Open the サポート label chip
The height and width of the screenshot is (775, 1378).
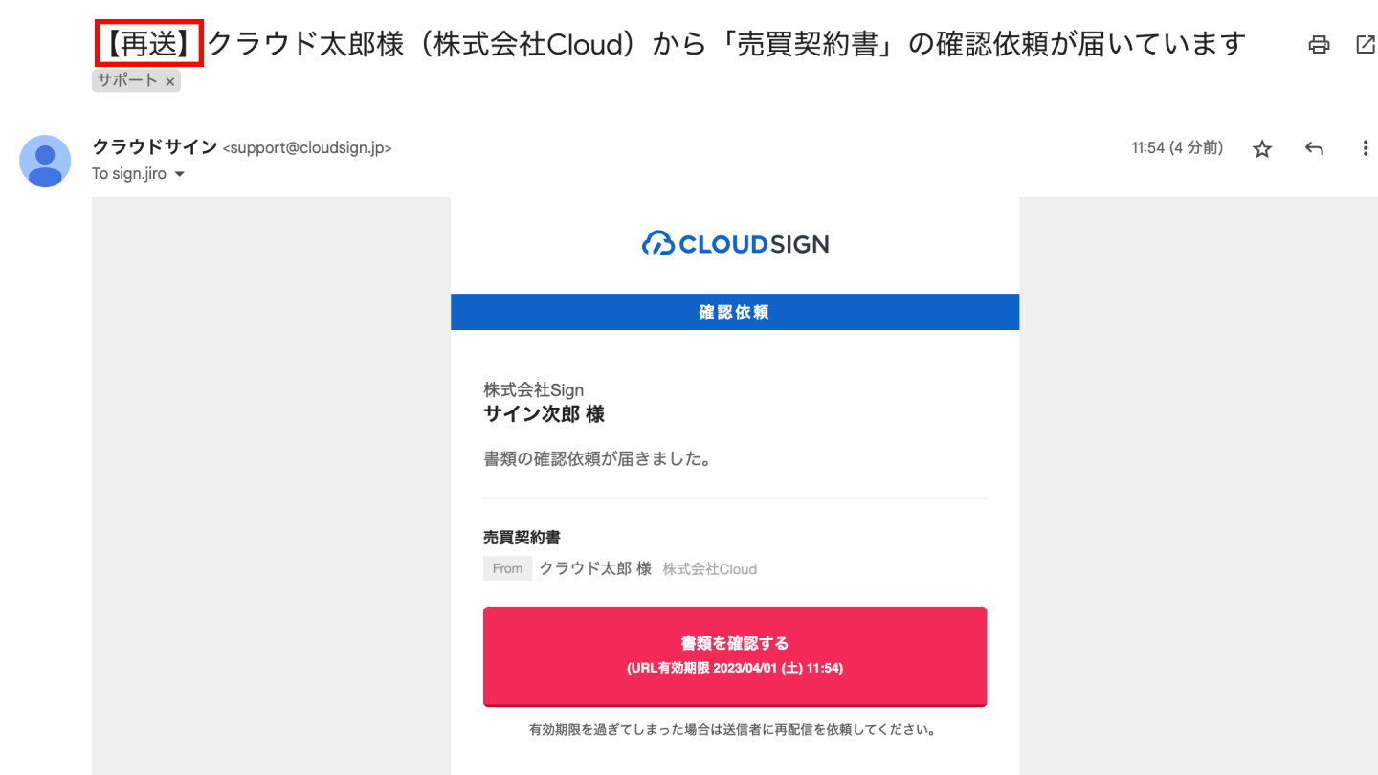point(127,81)
